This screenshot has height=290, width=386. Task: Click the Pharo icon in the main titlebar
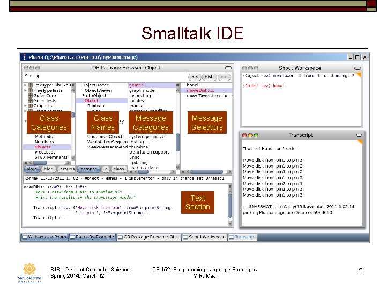click(24, 57)
